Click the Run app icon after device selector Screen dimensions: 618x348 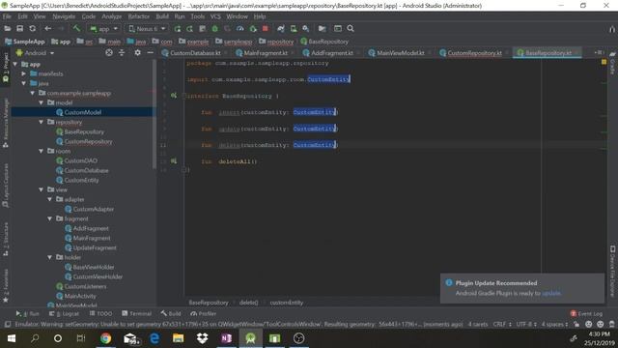(178, 28)
